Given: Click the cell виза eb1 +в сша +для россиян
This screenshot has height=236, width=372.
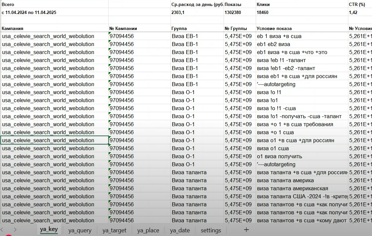Looking at the screenshot, I should point(302,76).
